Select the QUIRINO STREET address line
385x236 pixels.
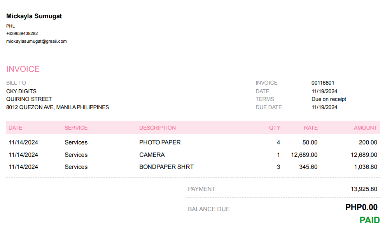coord(29,99)
